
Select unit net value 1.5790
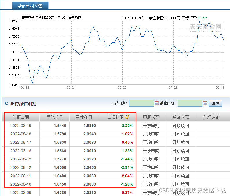click(60, 134)
